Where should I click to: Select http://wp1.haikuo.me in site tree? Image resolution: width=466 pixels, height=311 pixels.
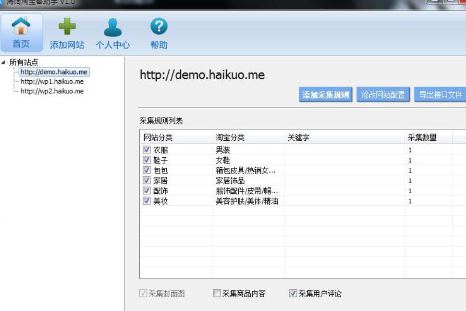point(52,81)
